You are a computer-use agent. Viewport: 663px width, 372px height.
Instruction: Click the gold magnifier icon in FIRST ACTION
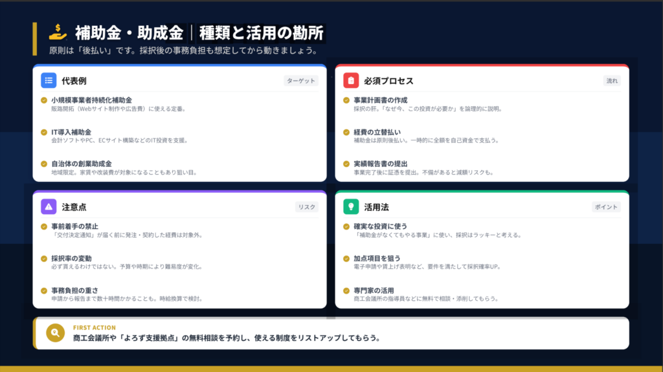[56, 333]
